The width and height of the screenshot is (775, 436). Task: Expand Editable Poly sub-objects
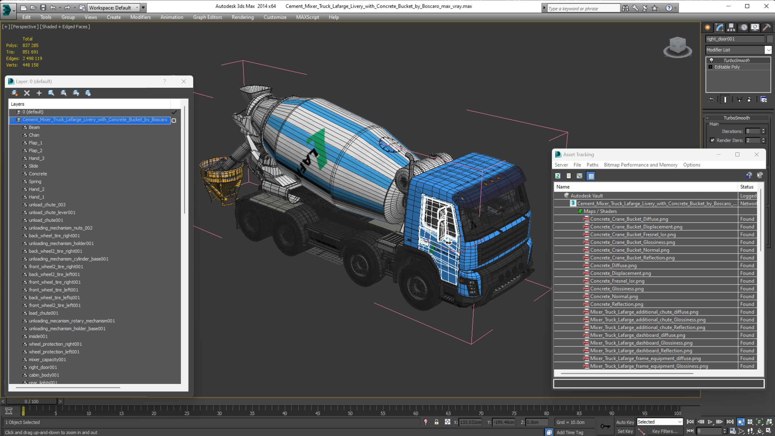coord(711,67)
